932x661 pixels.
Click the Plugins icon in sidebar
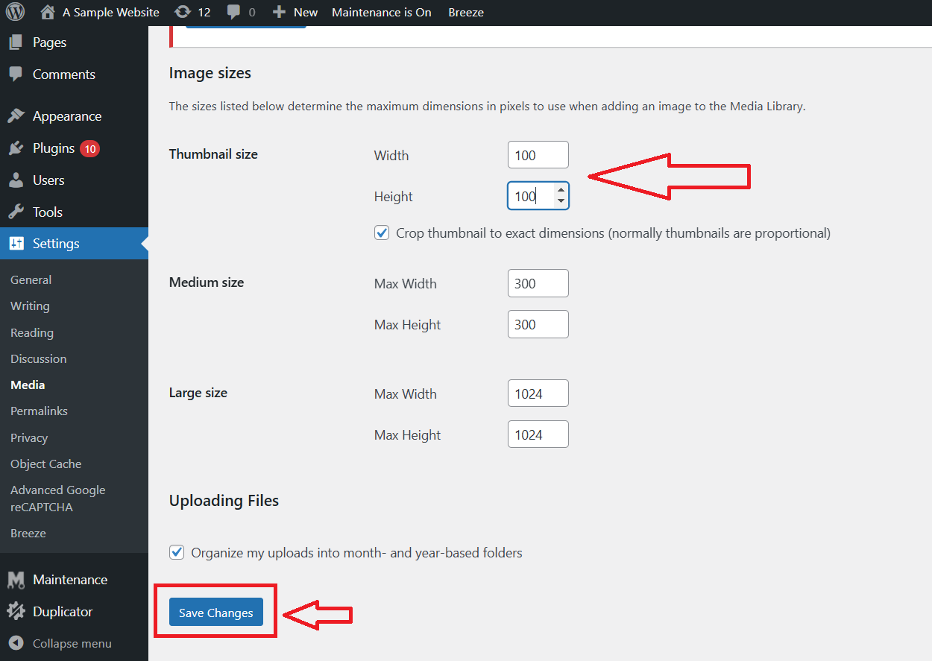(16, 148)
